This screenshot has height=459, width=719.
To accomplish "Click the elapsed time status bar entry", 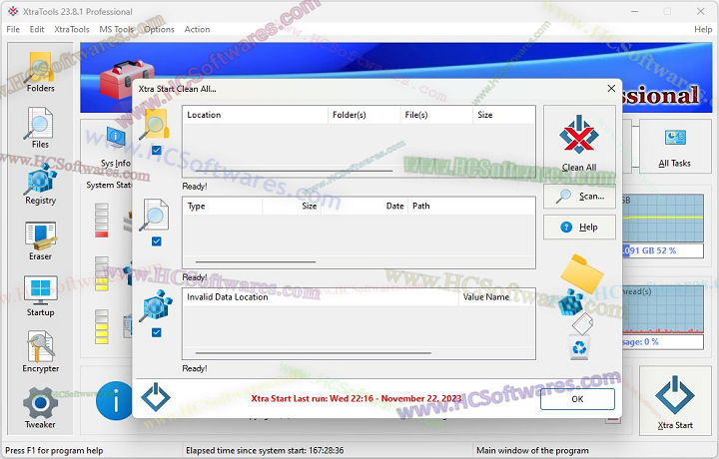I will pyautogui.click(x=265, y=450).
